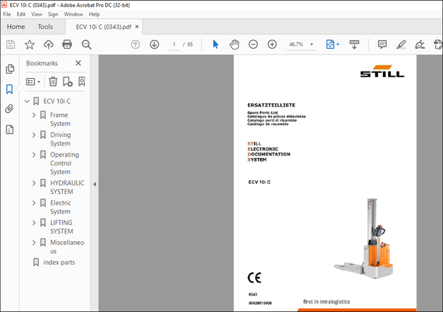Click the page number input field
This screenshot has height=312, width=443.
pyautogui.click(x=174, y=44)
